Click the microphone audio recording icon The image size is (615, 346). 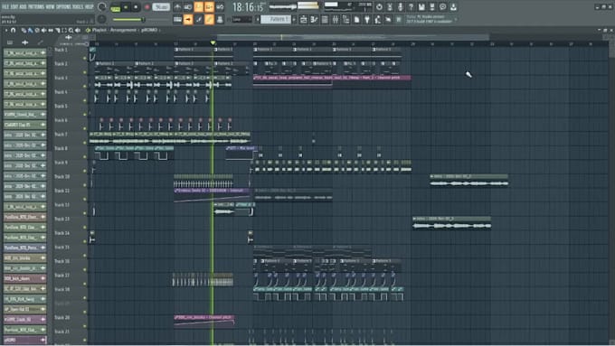click(x=400, y=7)
